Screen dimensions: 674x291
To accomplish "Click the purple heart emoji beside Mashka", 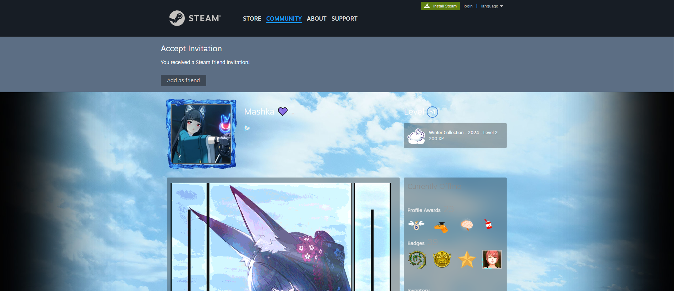I will click(x=283, y=112).
